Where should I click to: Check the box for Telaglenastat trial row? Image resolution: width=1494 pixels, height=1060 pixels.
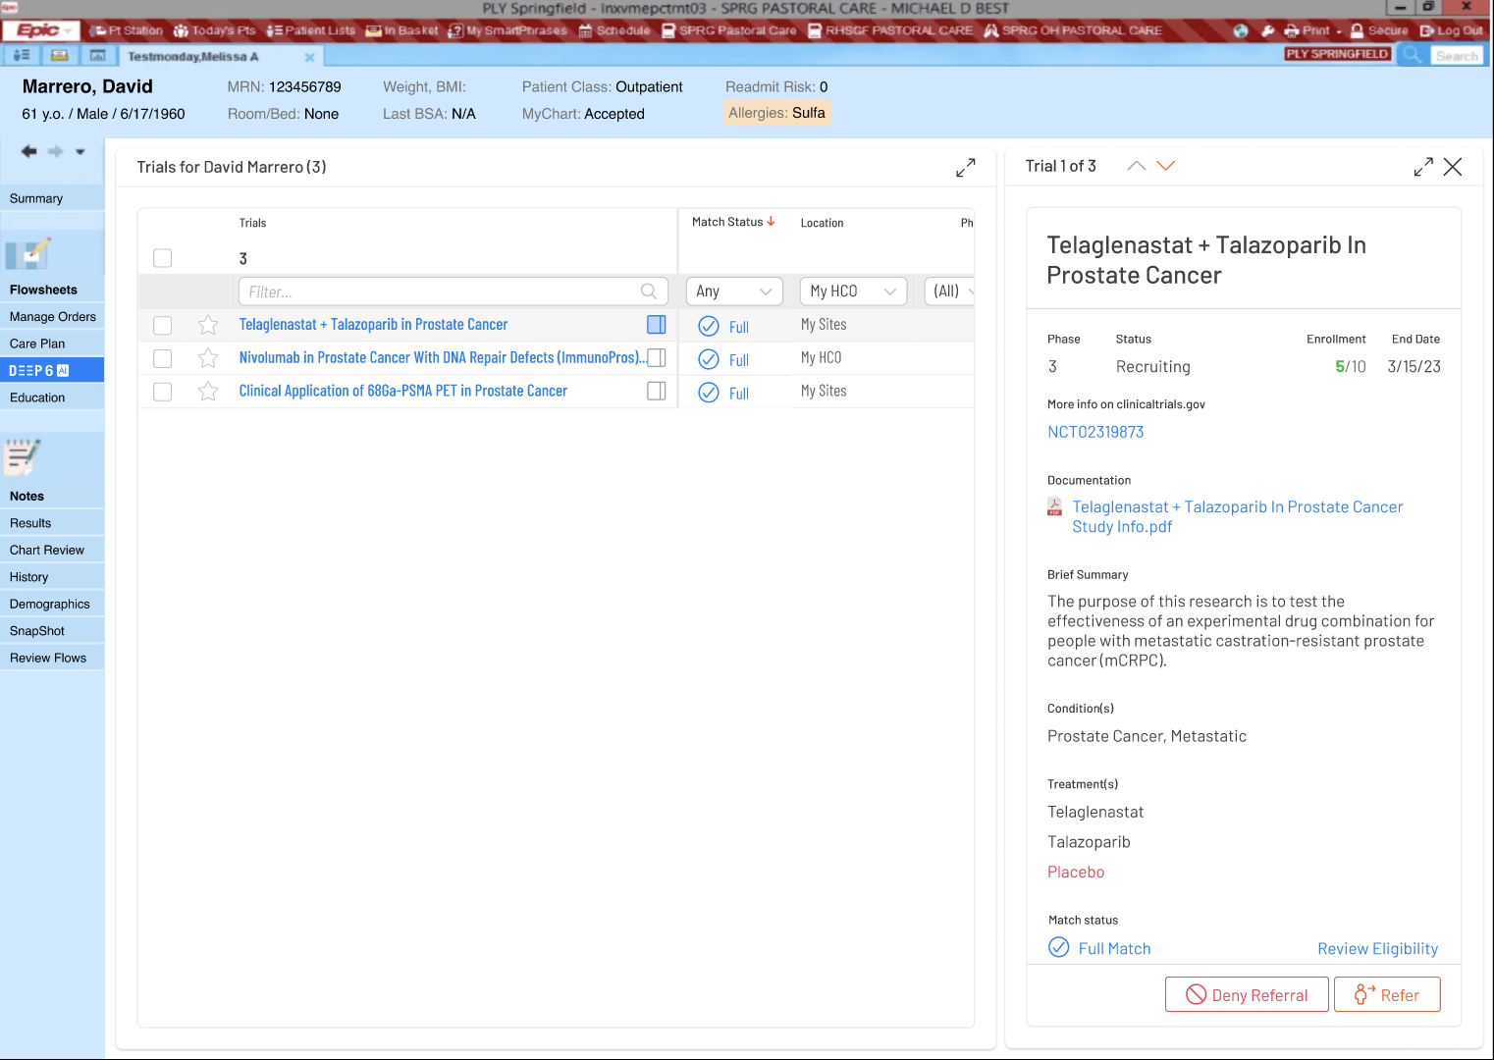pos(163,325)
